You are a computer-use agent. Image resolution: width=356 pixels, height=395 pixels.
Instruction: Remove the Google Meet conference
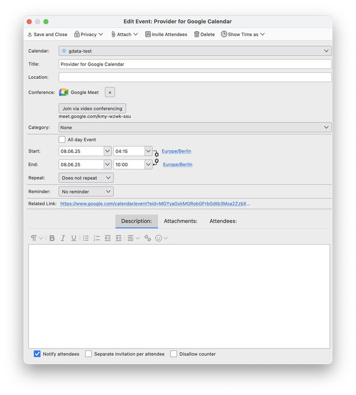pyautogui.click(x=110, y=92)
